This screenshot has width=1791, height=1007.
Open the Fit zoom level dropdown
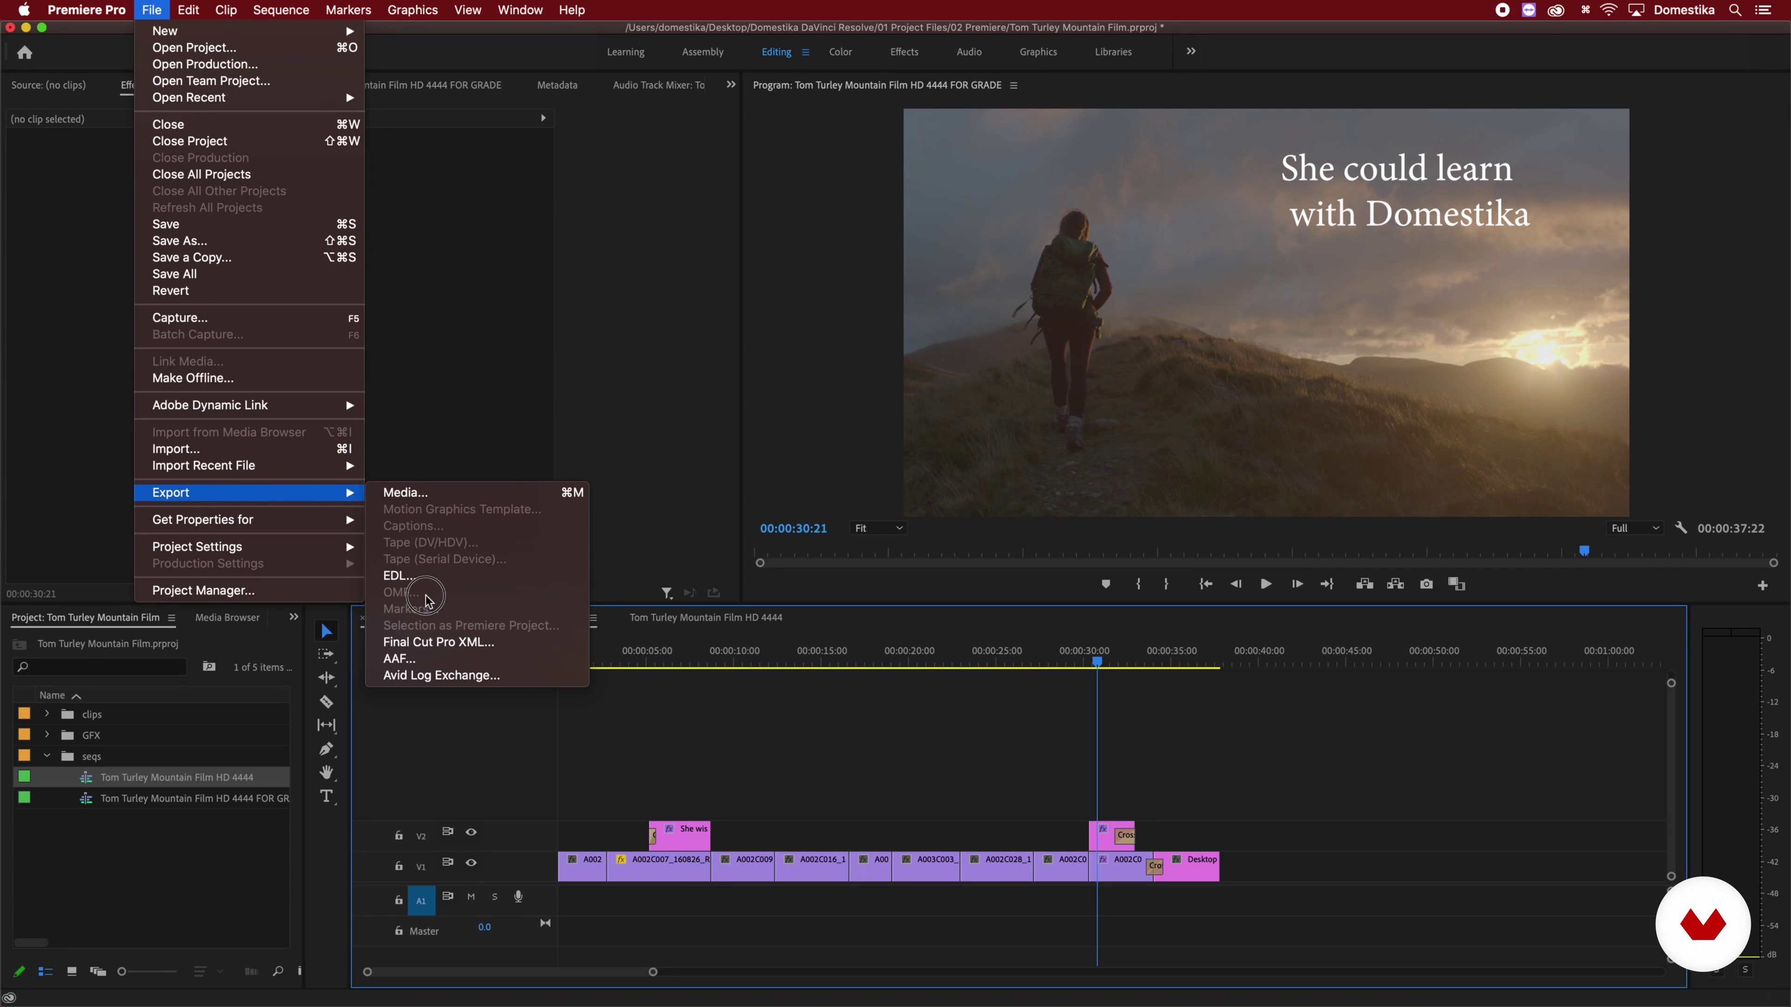click(x=878, y=528)
